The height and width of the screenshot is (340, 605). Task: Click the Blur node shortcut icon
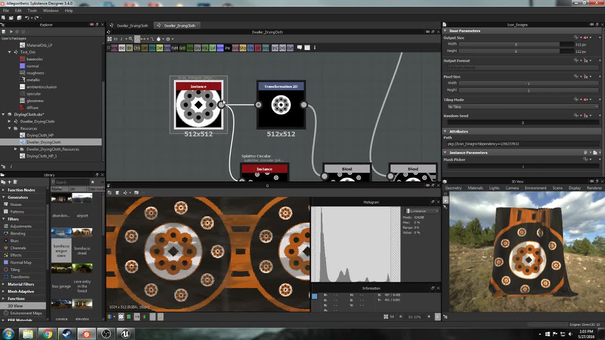pyautogui.click(x=129, y=48)
